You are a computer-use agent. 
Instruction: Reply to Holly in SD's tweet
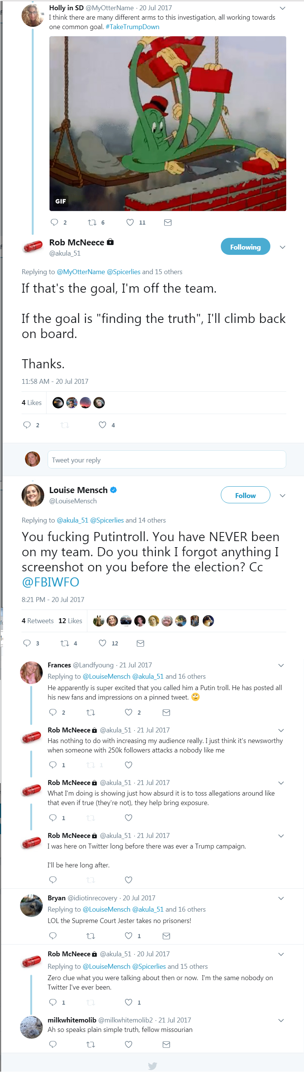54,223
